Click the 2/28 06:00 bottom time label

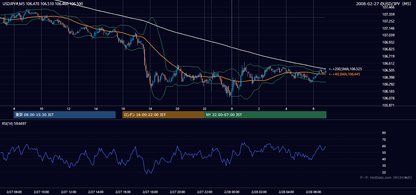[313, 192]
